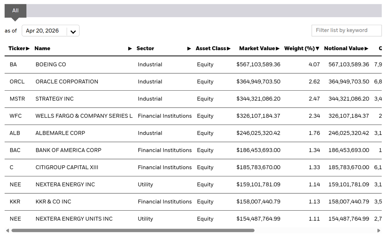Screen dimensions: 392x238
Task: Click weight value 2.47
Action: pos(314,99)
